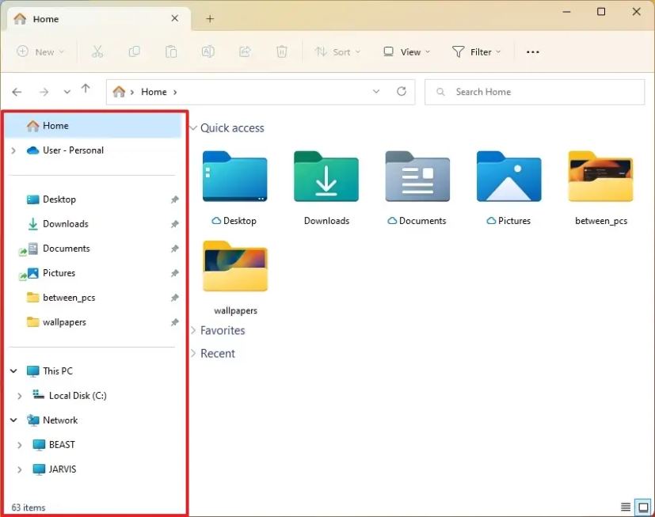Click the Rename icon in toolbar

click(x=208, y=52)
